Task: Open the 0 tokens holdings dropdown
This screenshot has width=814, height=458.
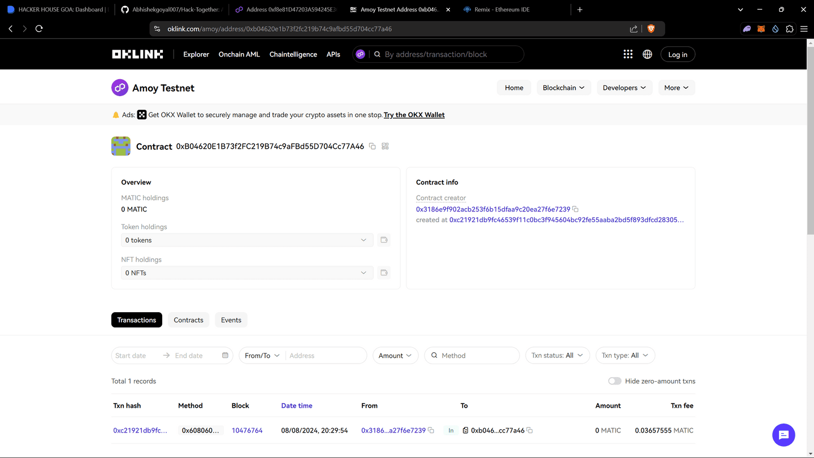Action: [247, 240]
